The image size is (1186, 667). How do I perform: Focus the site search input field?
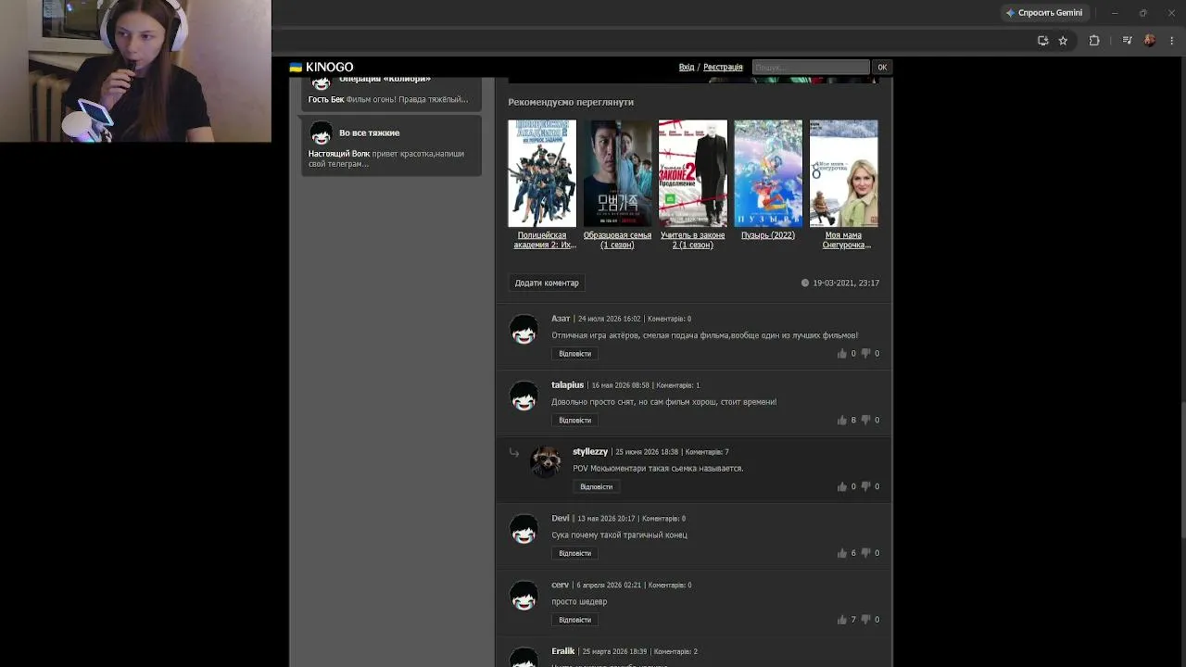coord(811,67)
